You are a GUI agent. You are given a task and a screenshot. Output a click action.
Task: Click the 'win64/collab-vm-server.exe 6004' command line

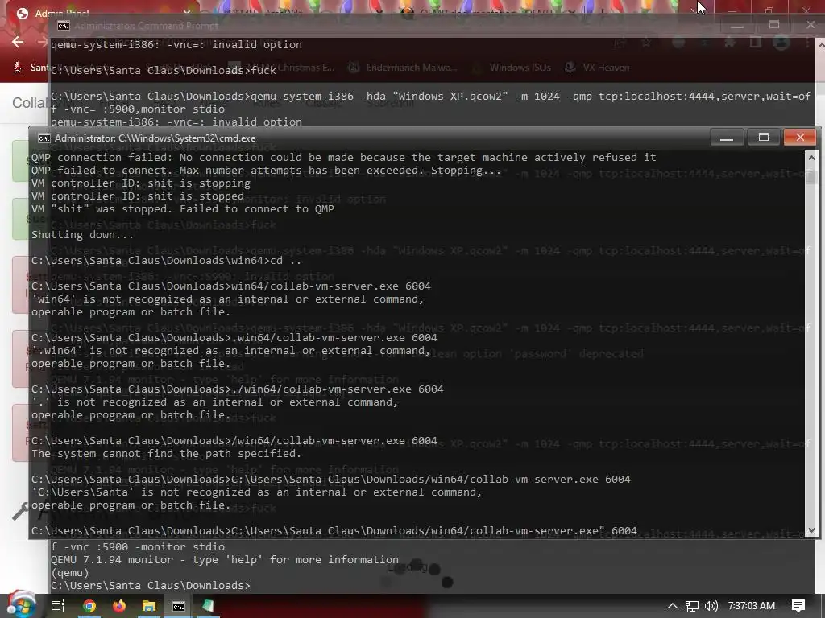pos(231,286)
